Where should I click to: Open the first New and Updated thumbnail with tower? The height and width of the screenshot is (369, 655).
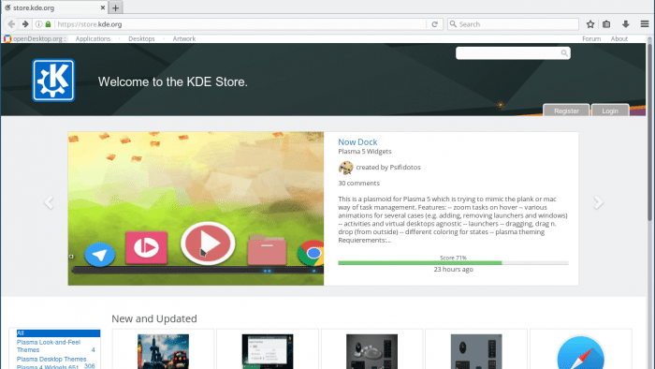coord(163,351)
